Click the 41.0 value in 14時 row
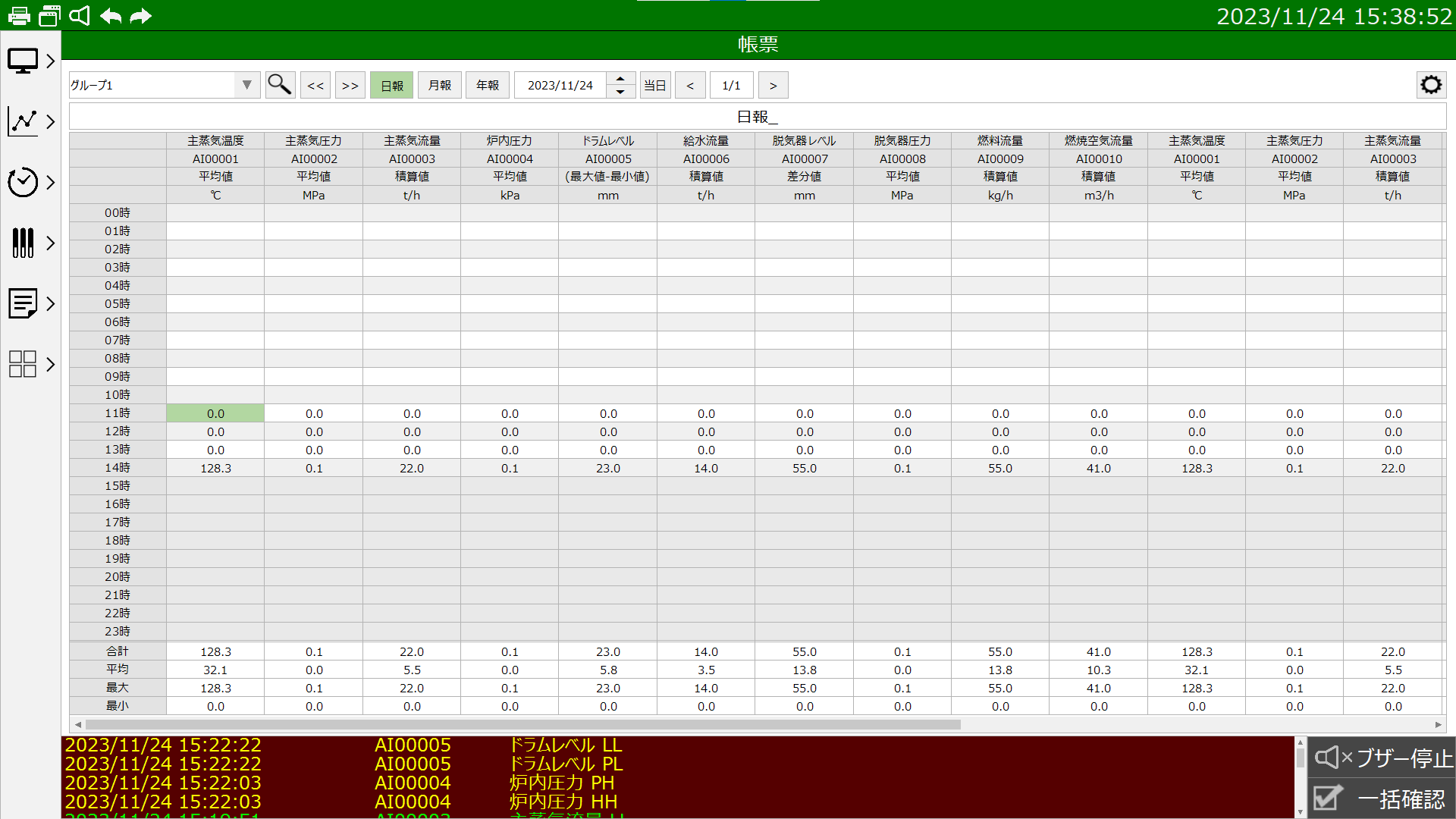The height and width of the screenshot is (819, 1456). point(1099,468)
